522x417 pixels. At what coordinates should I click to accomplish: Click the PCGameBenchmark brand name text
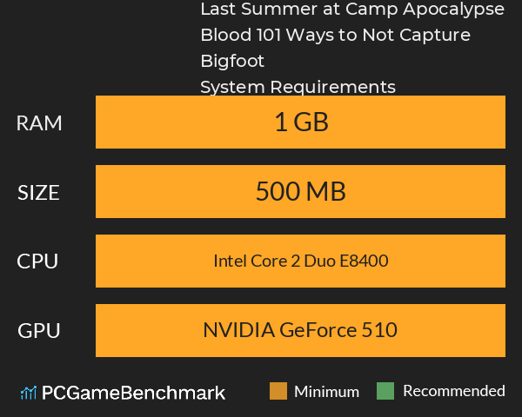pos(133,393)
